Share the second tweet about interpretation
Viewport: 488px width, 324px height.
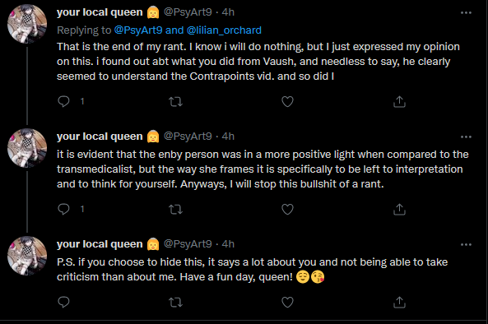pyautogui.click(x=399, y=210)
